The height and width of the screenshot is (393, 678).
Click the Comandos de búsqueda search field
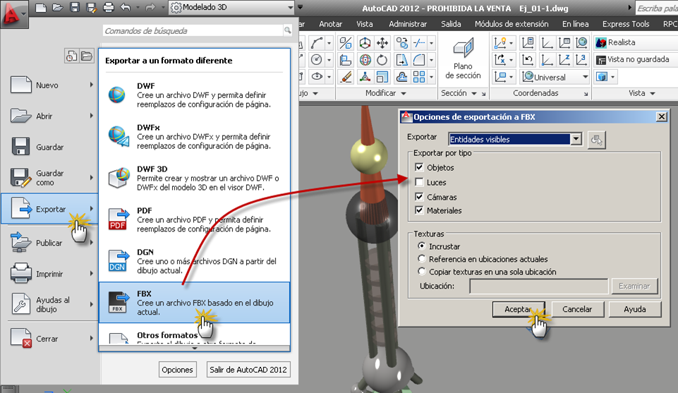click(193, 30)
